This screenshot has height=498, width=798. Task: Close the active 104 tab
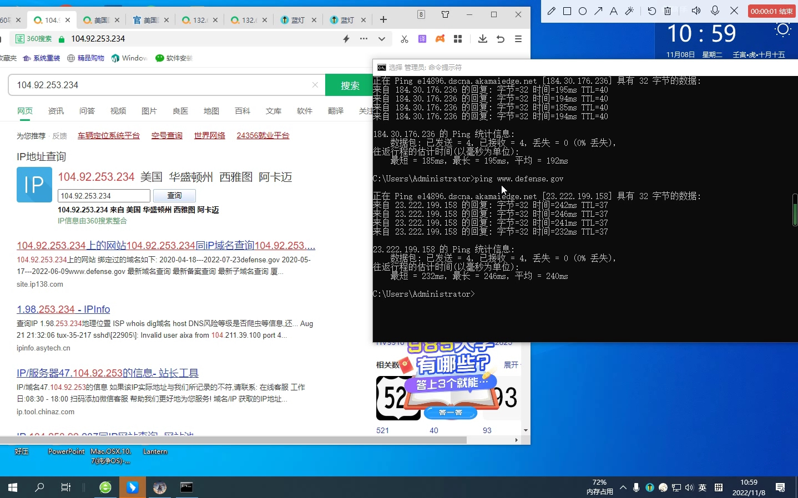[x=68, y=20]
